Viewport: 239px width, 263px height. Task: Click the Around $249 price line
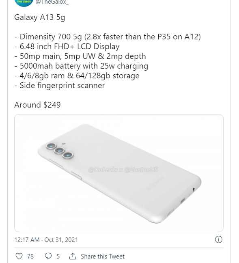(x=37, y=105)
